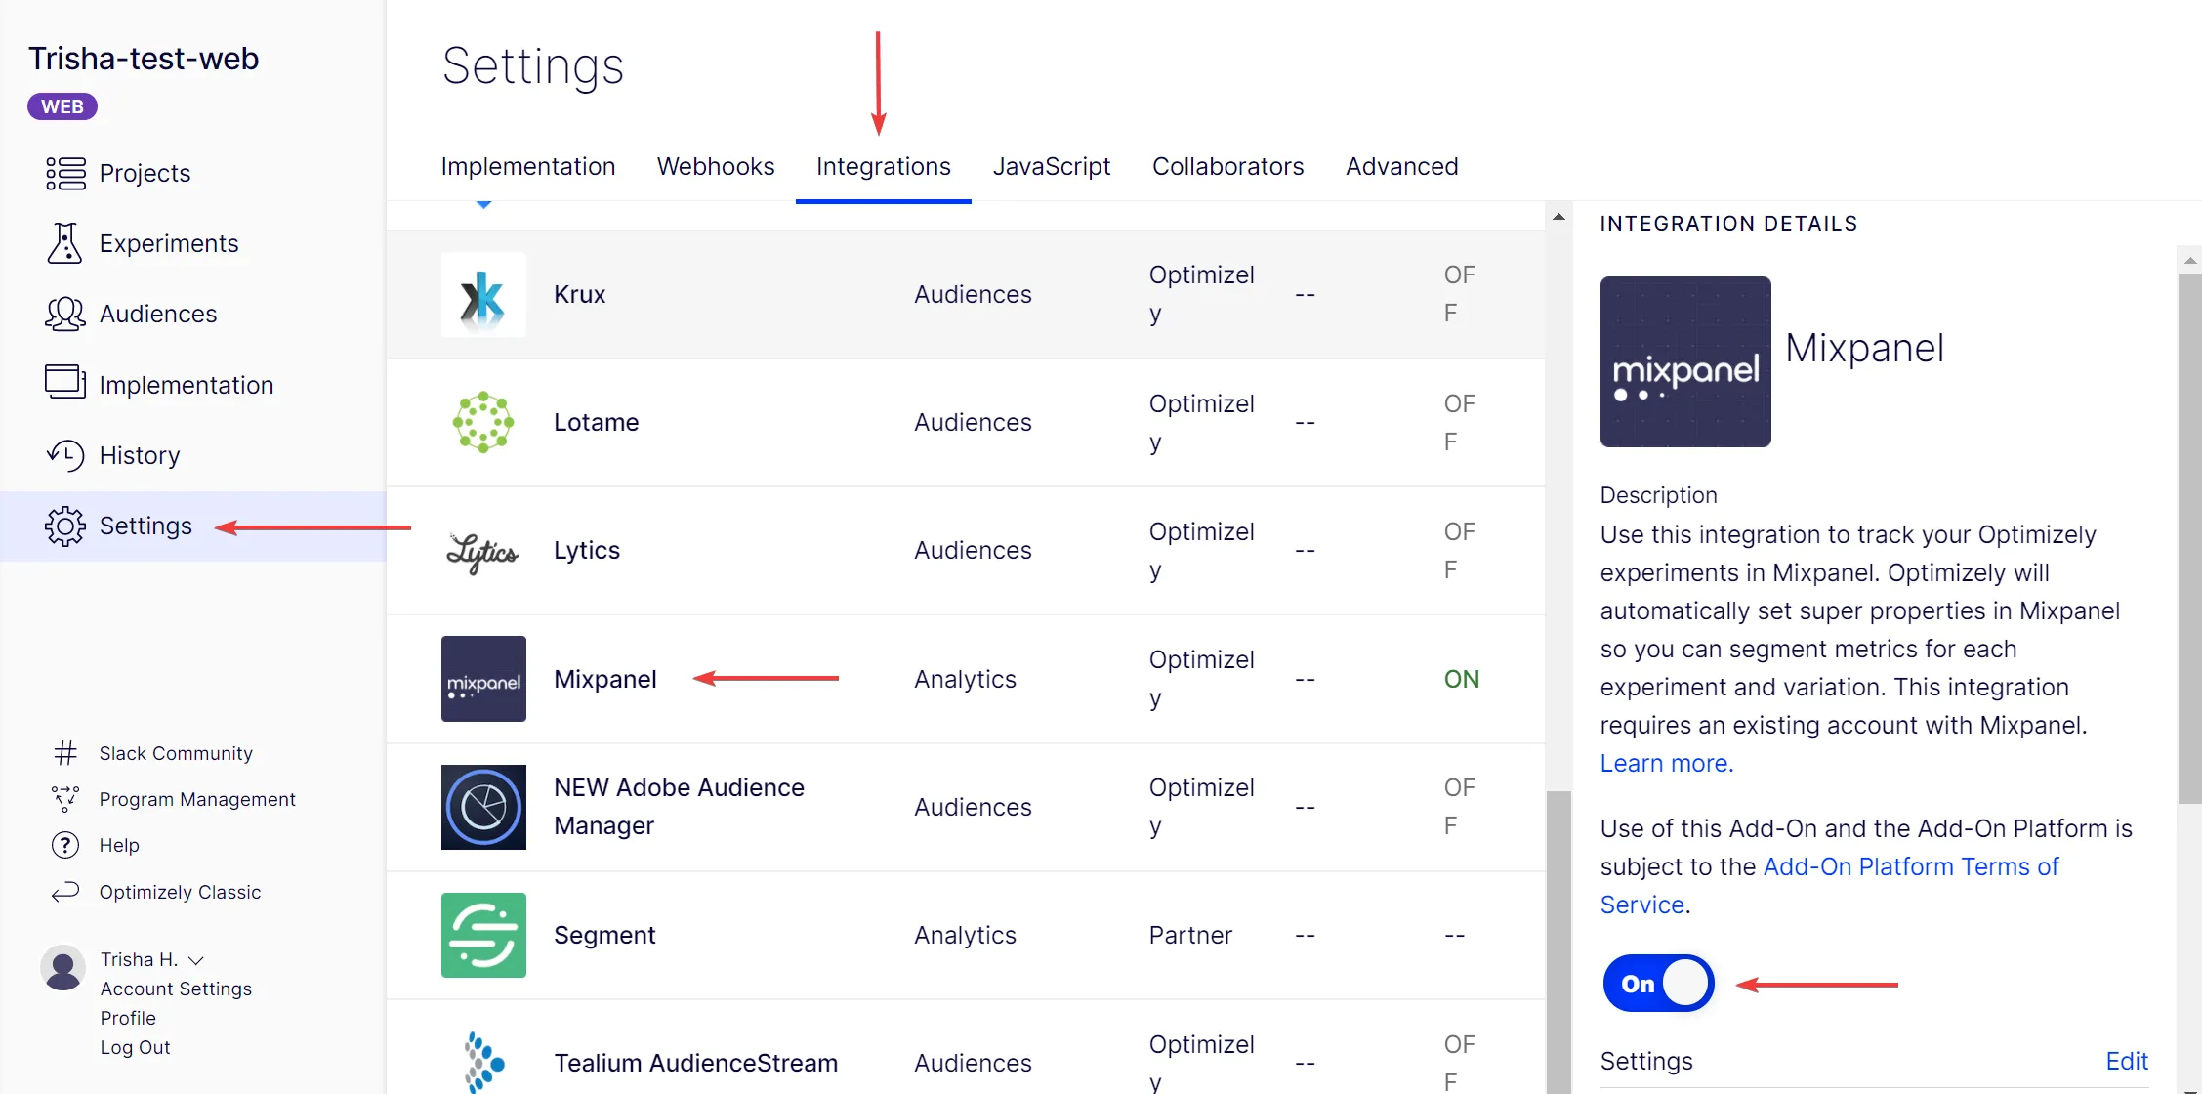Click the Audiences people icon
This screenshot has width=2202, height=1094.
click(x=65, y=314)
